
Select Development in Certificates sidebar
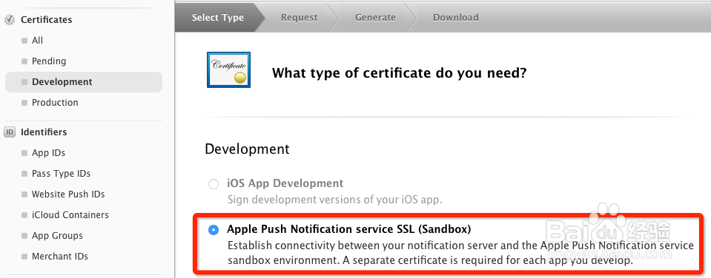[84, 82]
